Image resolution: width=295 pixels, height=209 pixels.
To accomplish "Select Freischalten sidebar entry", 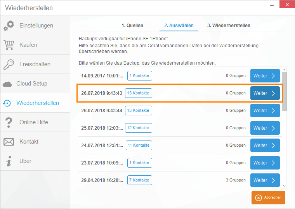I will 35,64.
